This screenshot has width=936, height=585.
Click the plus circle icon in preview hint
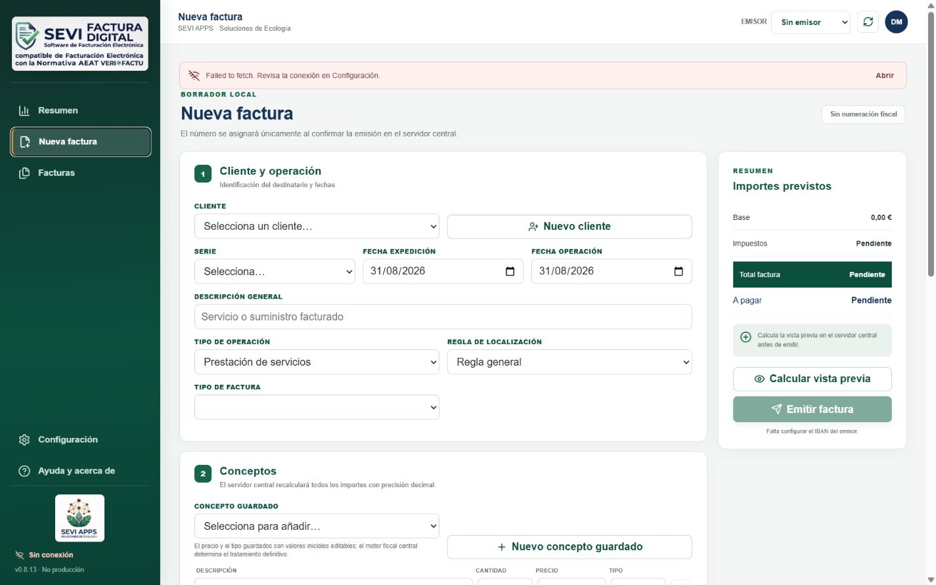click(x=746, y=337)
